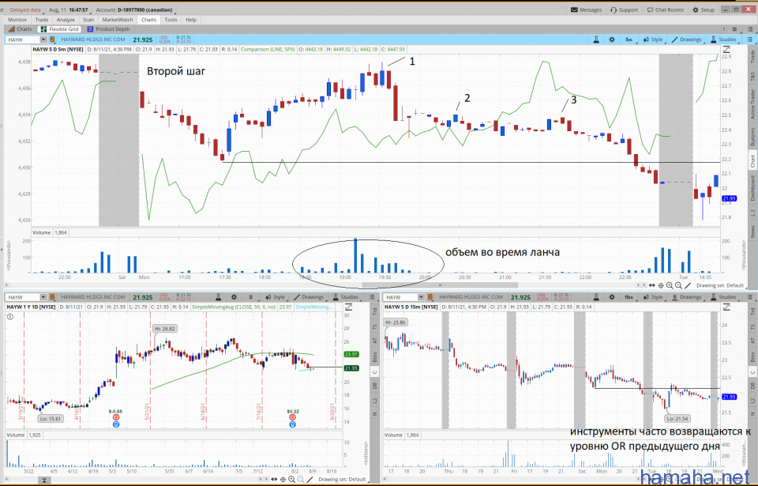The image size is (758, 486).
Task: Open Style menu in bottom-right chart
Action: point(653,297)
